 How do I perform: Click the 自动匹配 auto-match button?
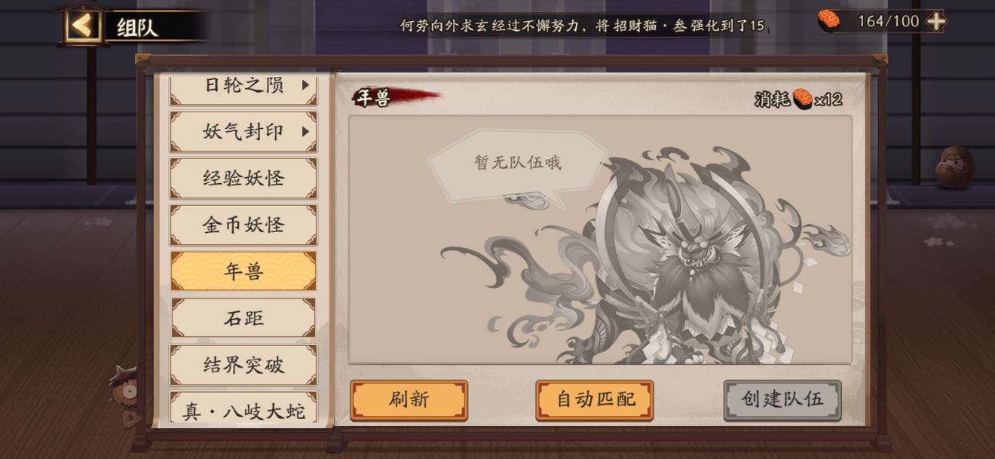(595, 400)
